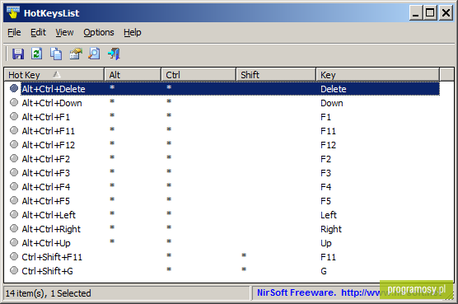Maximize the HotKeysList window
This screenshot has height=304, width=458.
tap(430, 12)
